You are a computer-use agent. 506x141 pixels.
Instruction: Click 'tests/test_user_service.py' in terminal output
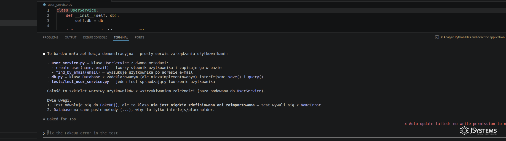(80, 82)
